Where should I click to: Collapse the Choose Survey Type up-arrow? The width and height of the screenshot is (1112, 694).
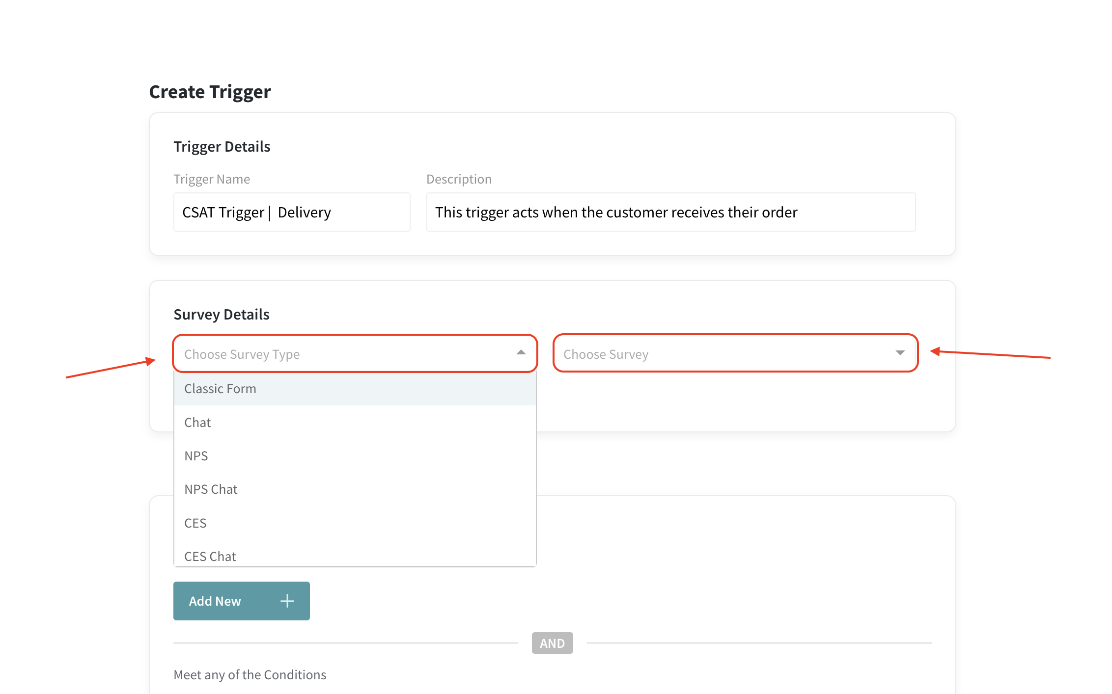point(521,353)
